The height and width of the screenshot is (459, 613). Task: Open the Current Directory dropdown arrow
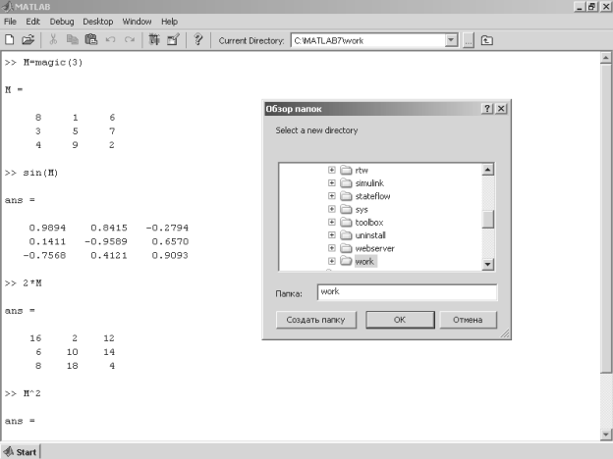click(x=451, y=40)
